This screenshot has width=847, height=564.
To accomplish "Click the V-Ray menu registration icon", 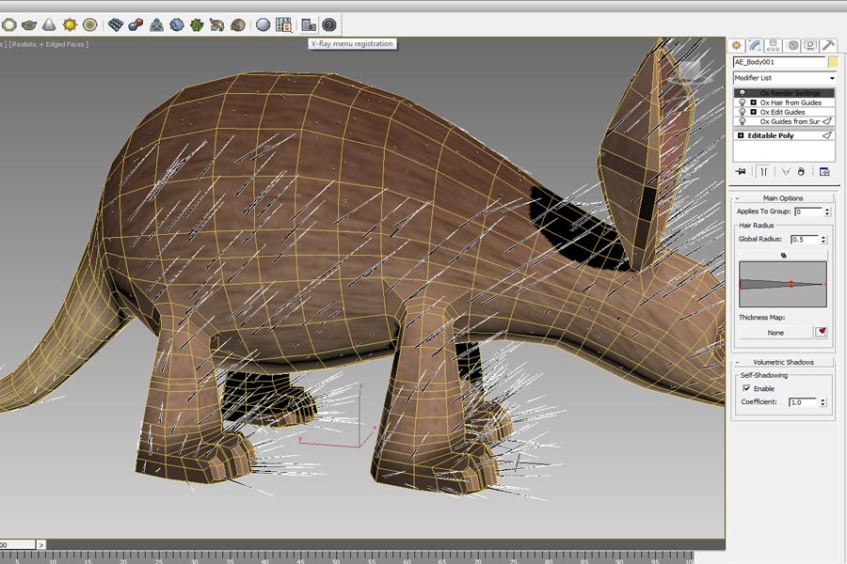I will [308, 24].
